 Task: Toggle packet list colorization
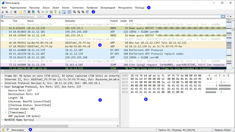click(69, 12)
